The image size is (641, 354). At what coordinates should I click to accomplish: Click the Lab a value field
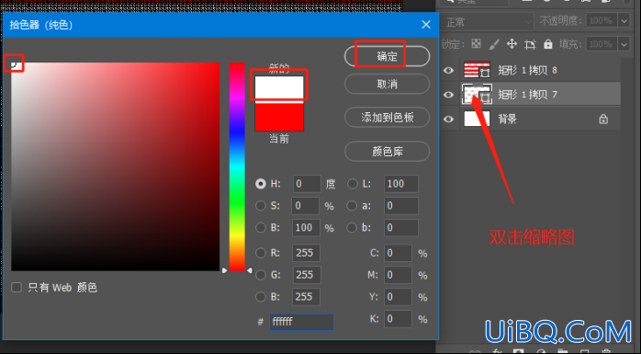click(401, 205)
